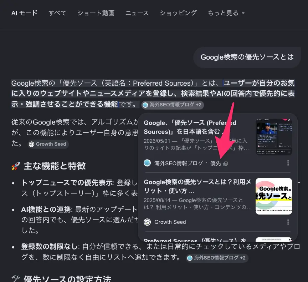The height and width of the screenshot is (282, 308).
Task: Expand the もっと見る dropdown
Action: point(226,13)
